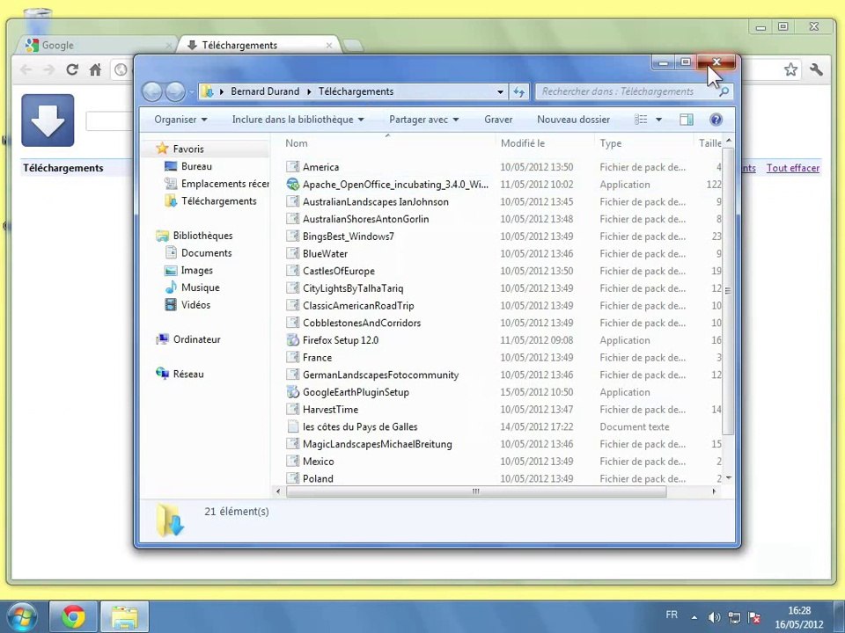This screenshot has height=633, width=845.
Task: Click the Firefox Setup 12.0 icon
Action: (292, 340)
